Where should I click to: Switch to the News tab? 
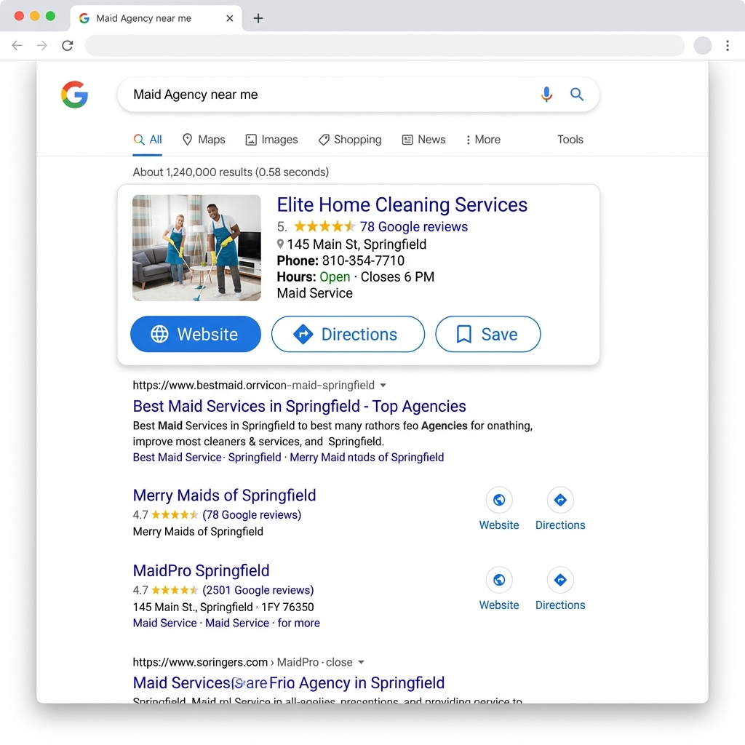(424, 140)
